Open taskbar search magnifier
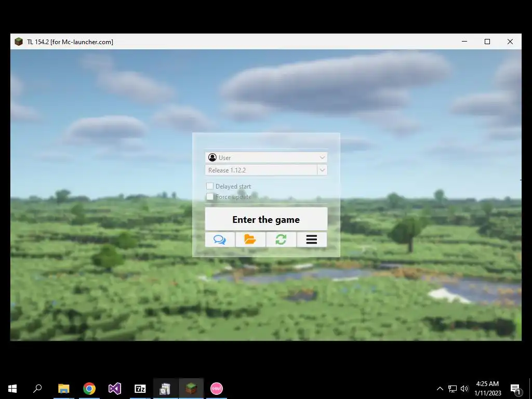The image size is (532, 399). click(37, 389)
